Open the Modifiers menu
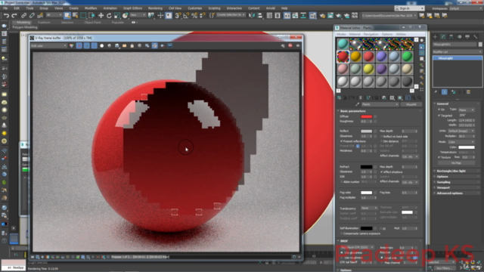This screenshot has width=484, height=272. point(91,8)
